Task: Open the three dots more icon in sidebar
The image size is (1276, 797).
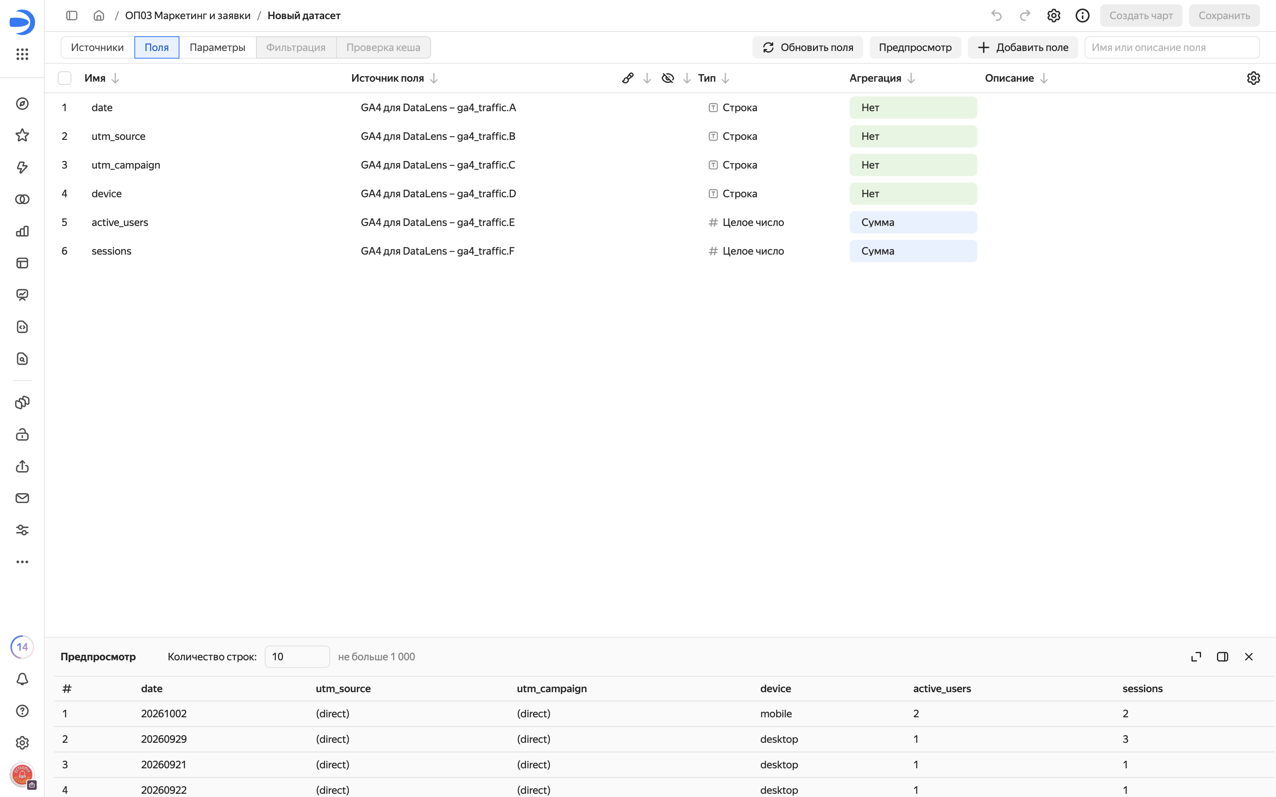Action: coord(22,562)
